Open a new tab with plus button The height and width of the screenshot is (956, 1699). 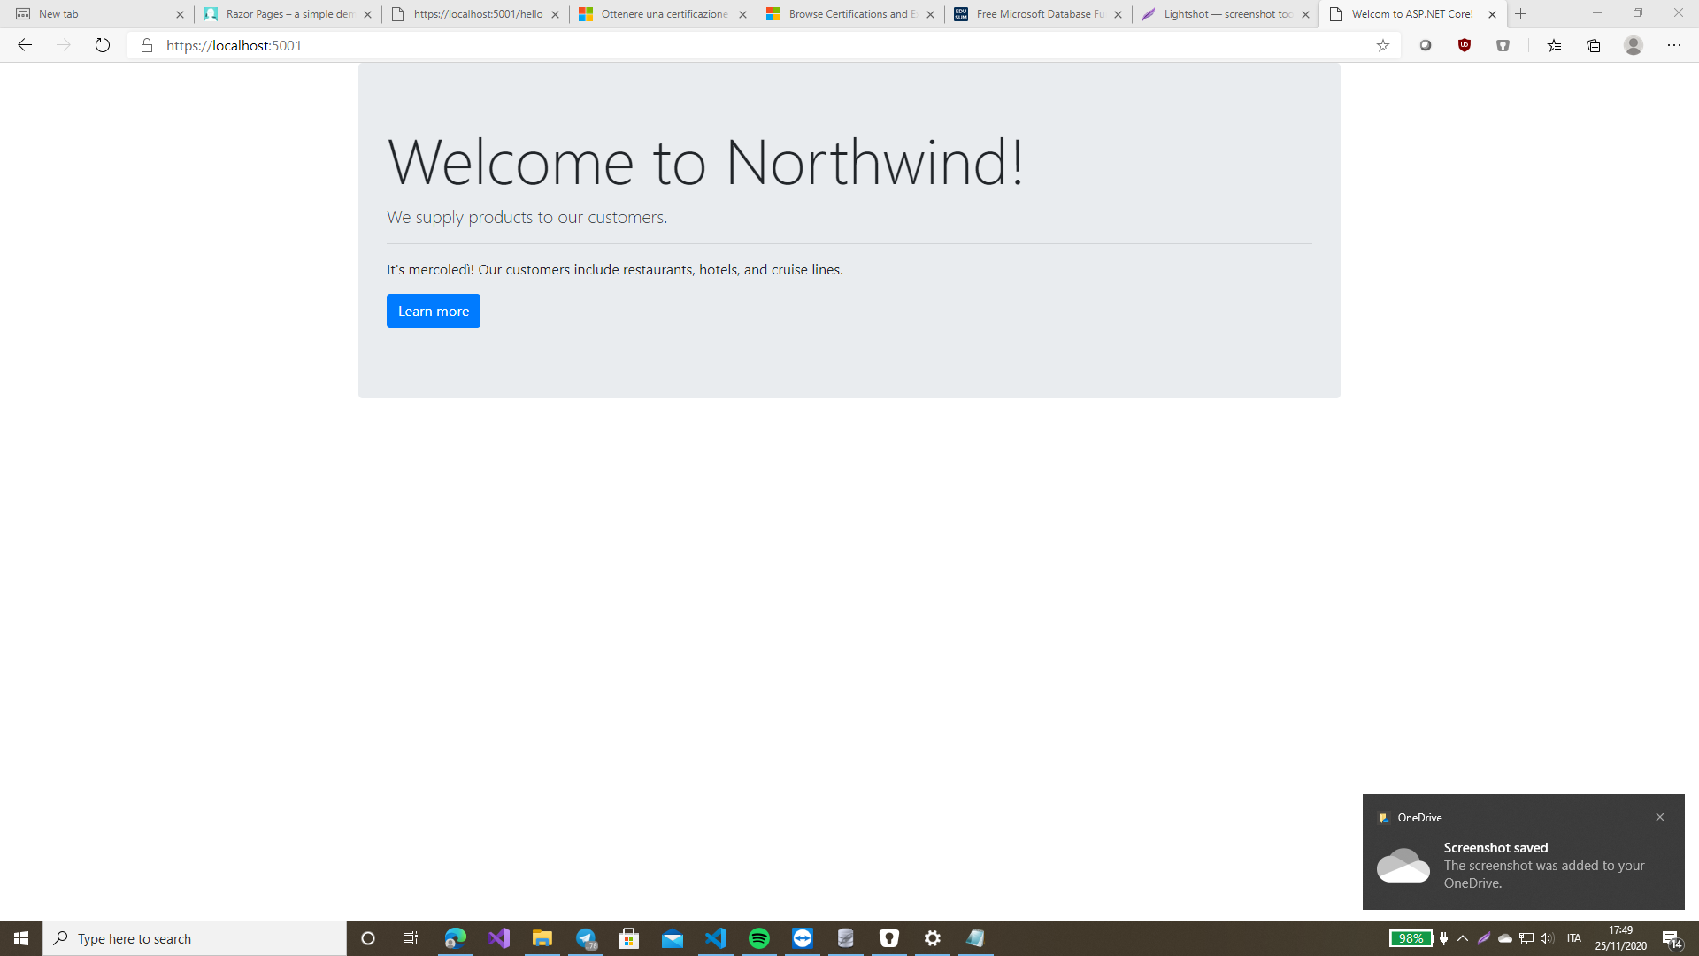pyautogui.click(x=1521, y=14)
